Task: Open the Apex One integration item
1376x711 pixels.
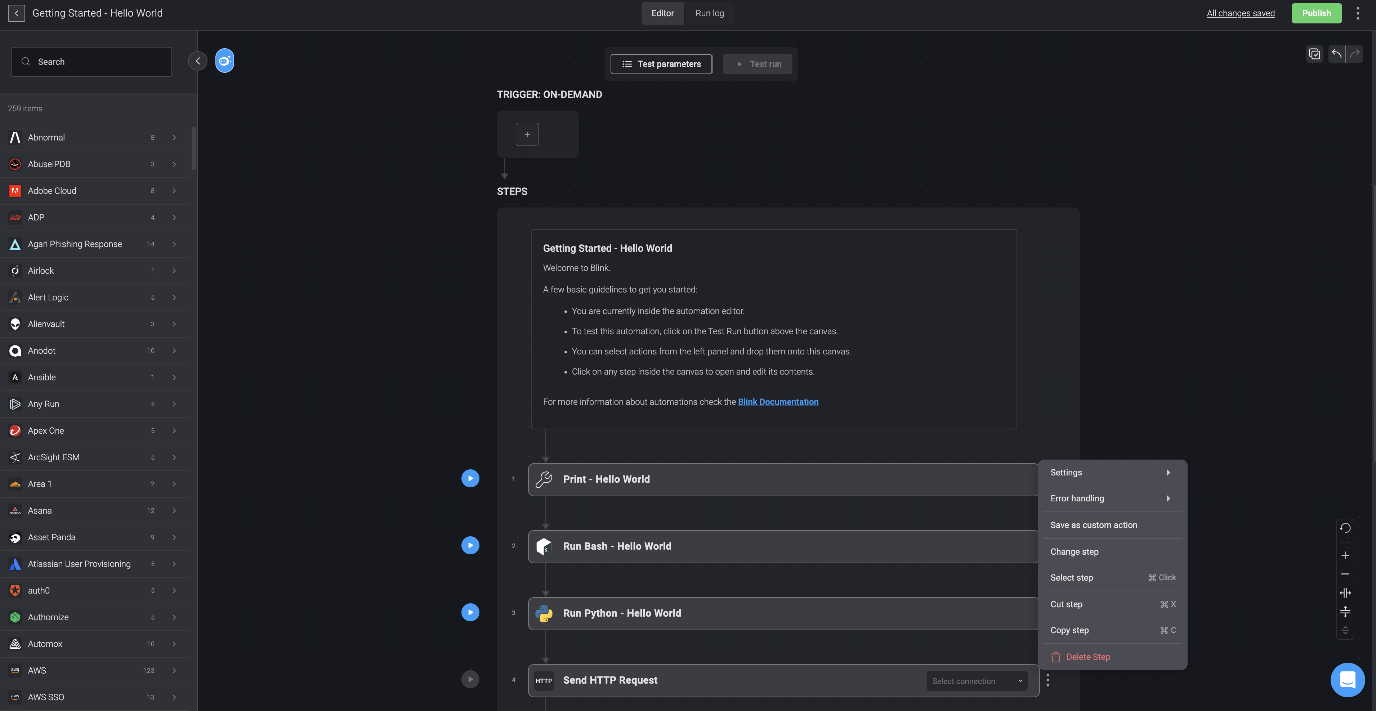Action: click(x=95, y=431)
